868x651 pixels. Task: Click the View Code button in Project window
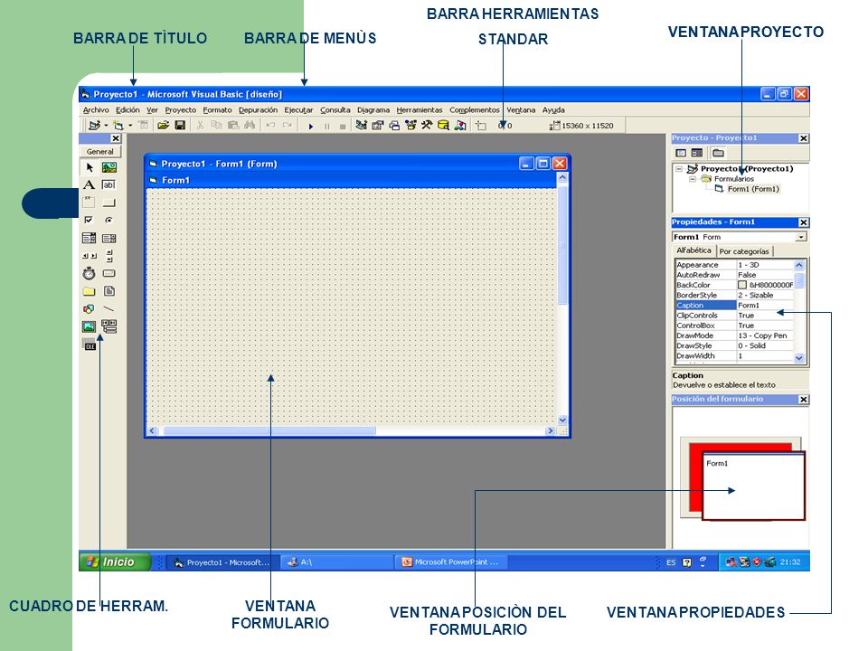681,153
